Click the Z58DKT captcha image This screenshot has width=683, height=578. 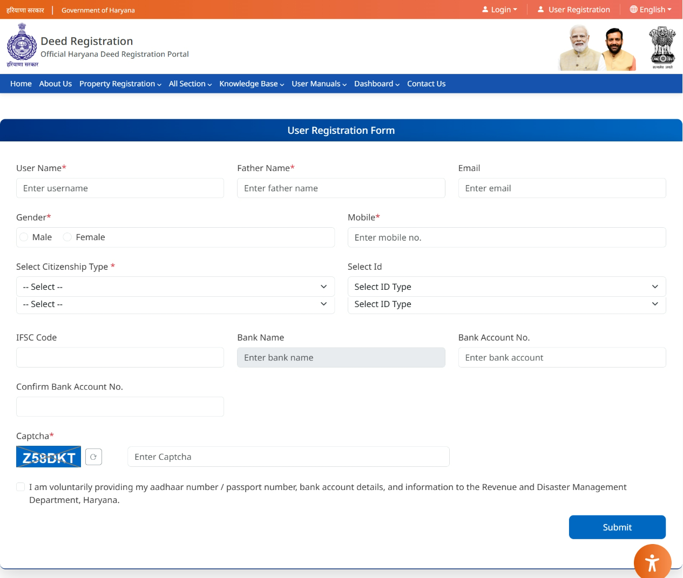click(x=49, y=457)
